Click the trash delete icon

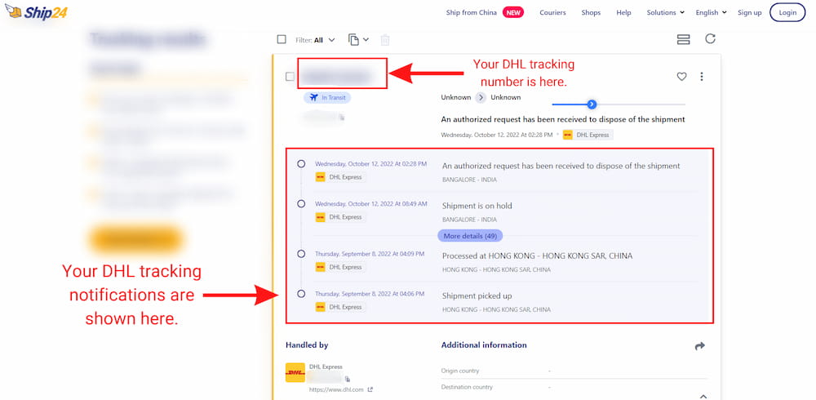(385, 40)
